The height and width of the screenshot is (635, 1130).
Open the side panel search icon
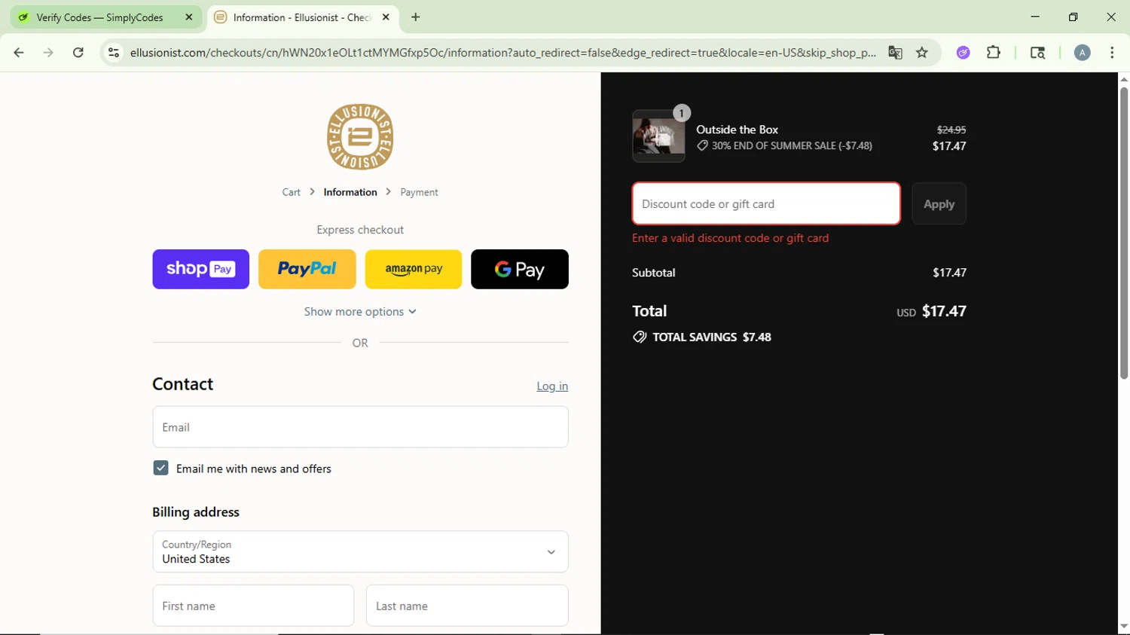coord(1037,53)
